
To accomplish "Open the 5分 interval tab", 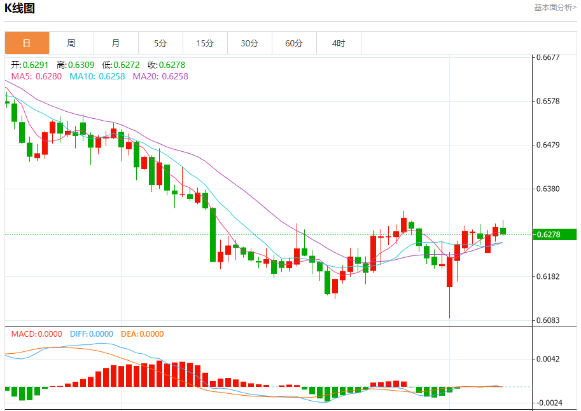I will pos(160,43).
